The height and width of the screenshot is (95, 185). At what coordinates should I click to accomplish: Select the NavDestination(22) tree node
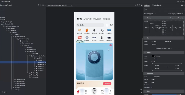pos(7,24)
